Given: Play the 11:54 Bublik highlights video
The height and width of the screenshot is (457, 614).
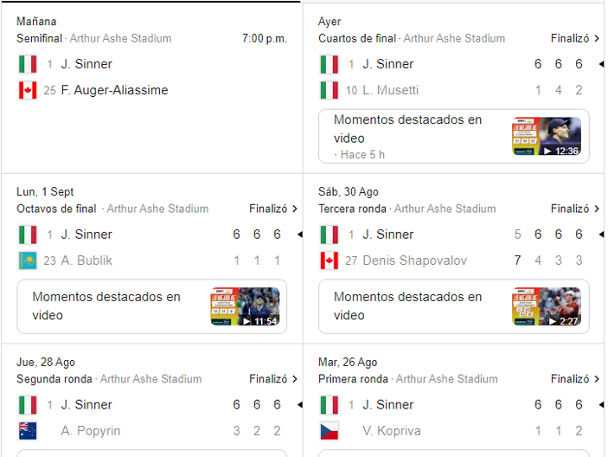Looking at the screenshot, I should 245,307.
